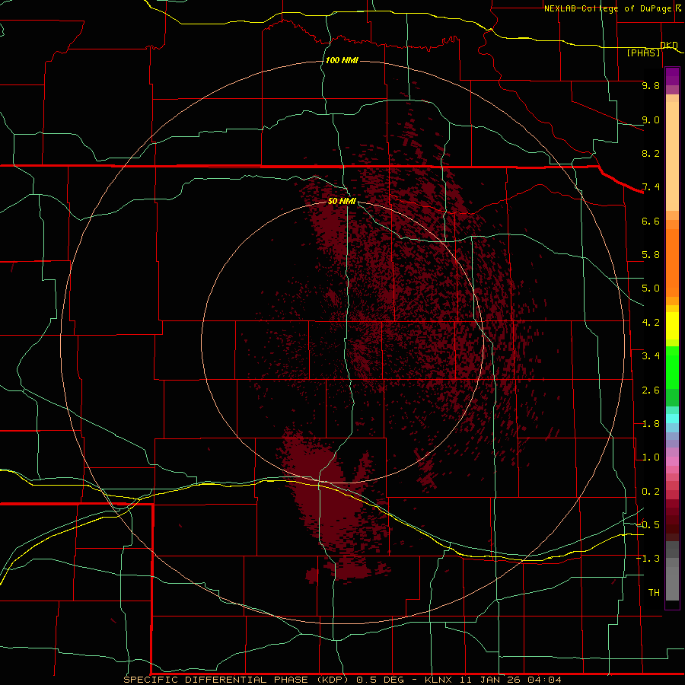Select the -0.5 value on the scale
Screen dimensions: 685x685
[648, 525]
